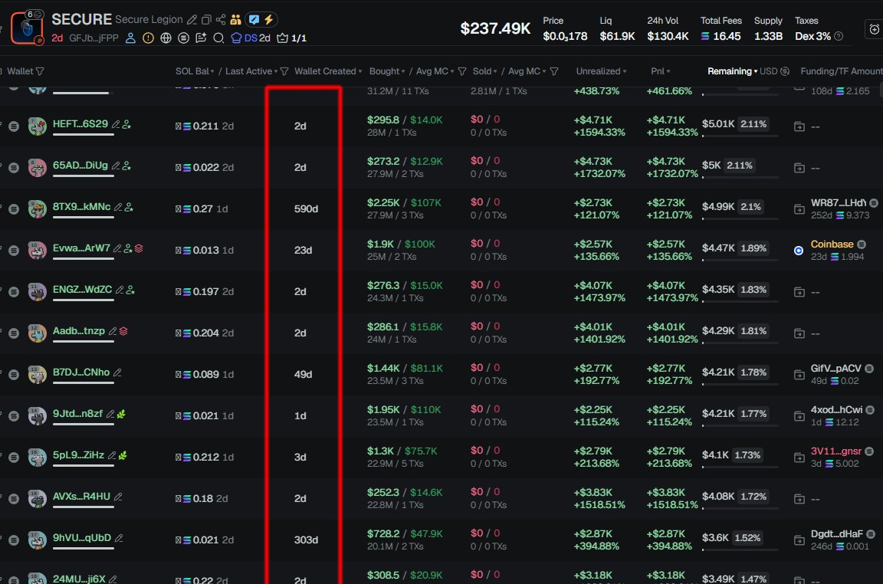This screenshot has height=584, width=883.
Task: Open the token website globe icon
Action: pyautogui.click(x=166, y=38)
